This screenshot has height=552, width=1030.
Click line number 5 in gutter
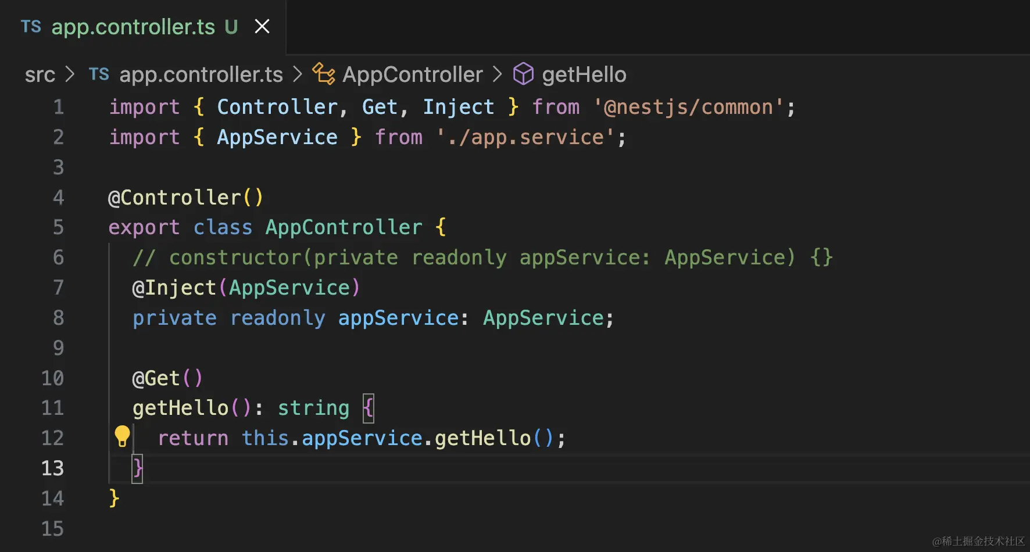click(58, 227)
